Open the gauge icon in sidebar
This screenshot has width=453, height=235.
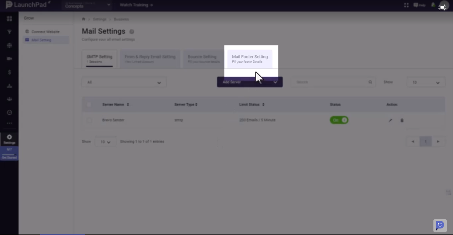9,113
